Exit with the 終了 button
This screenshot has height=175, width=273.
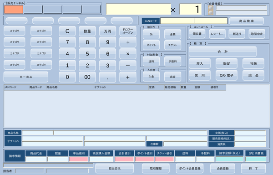[253, 169]
